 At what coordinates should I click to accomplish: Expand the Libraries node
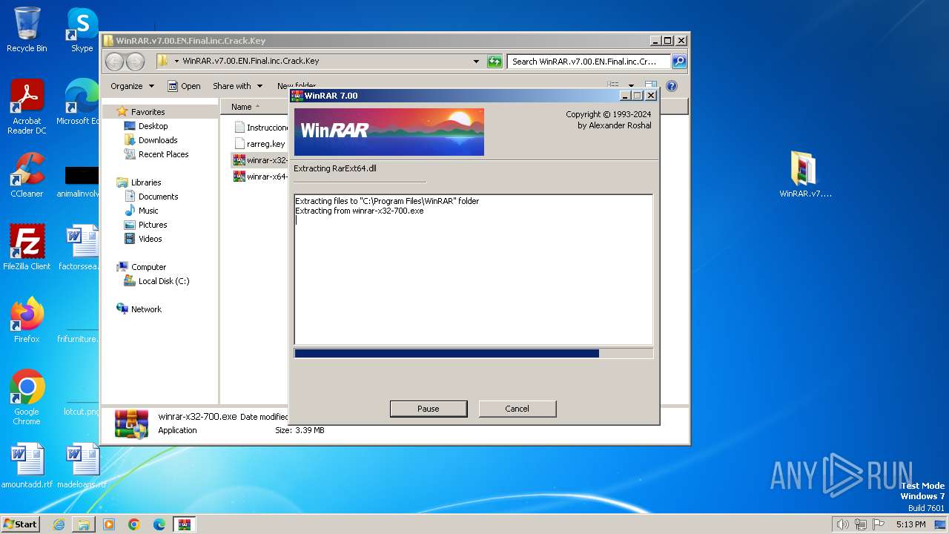146,182
